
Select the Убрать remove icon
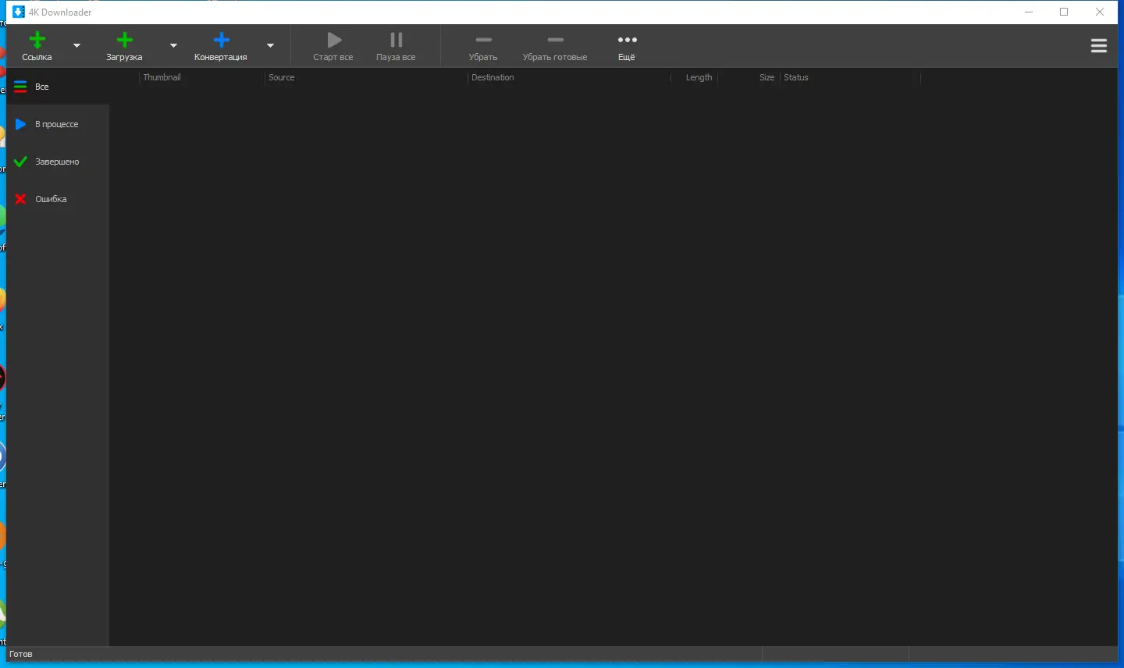coord(483,40)
